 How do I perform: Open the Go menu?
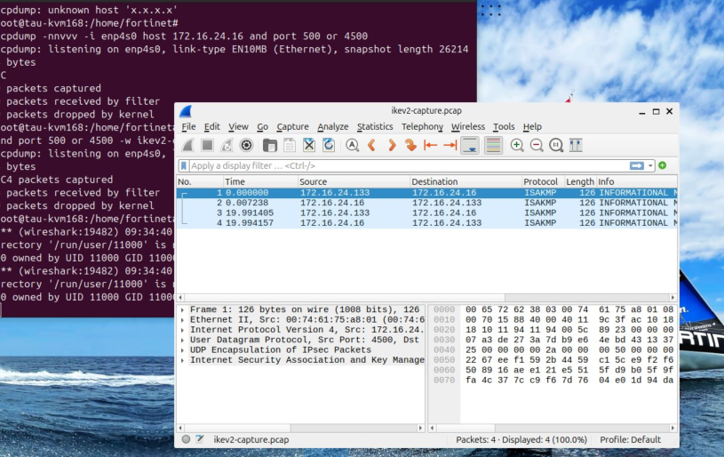[x=262, y=126]
